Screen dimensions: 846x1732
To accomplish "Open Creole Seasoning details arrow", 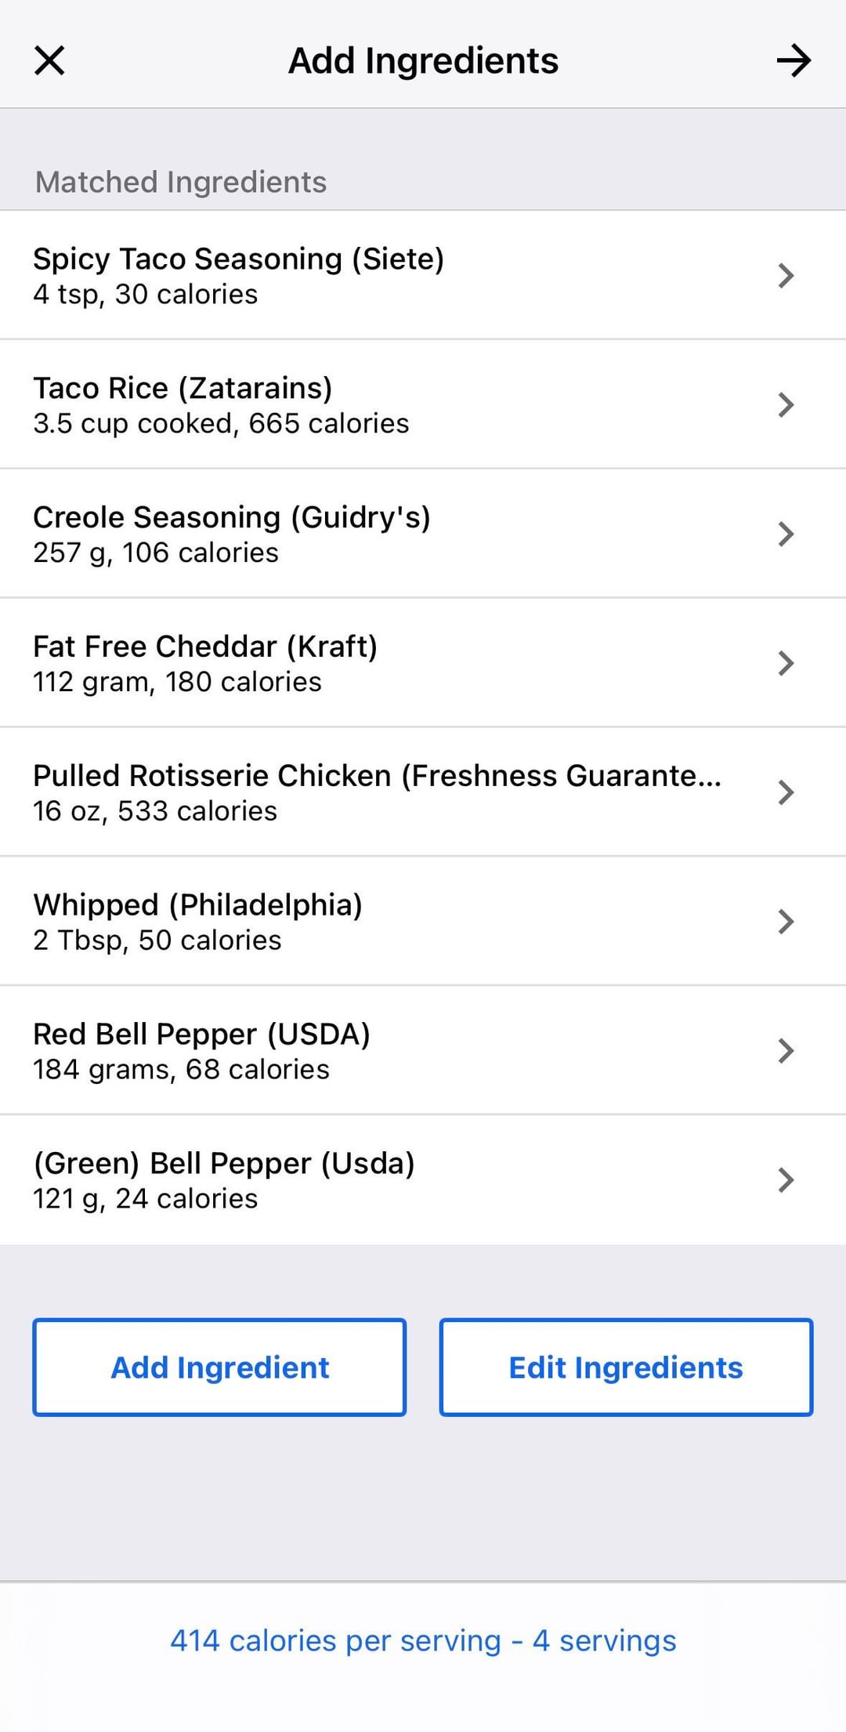I will pos(786,534).
